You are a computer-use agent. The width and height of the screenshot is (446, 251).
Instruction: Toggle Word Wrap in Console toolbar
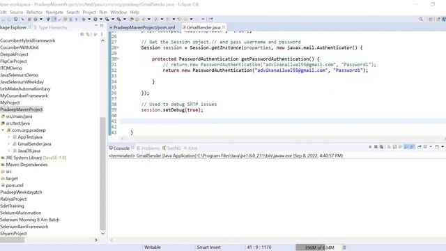pyautogui.click(x=400, y=147)
